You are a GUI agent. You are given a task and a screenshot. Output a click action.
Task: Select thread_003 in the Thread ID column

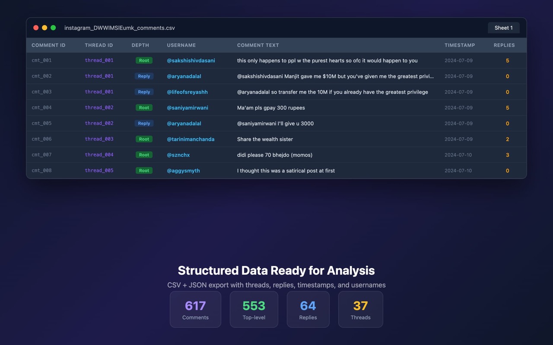coord(99,139)
